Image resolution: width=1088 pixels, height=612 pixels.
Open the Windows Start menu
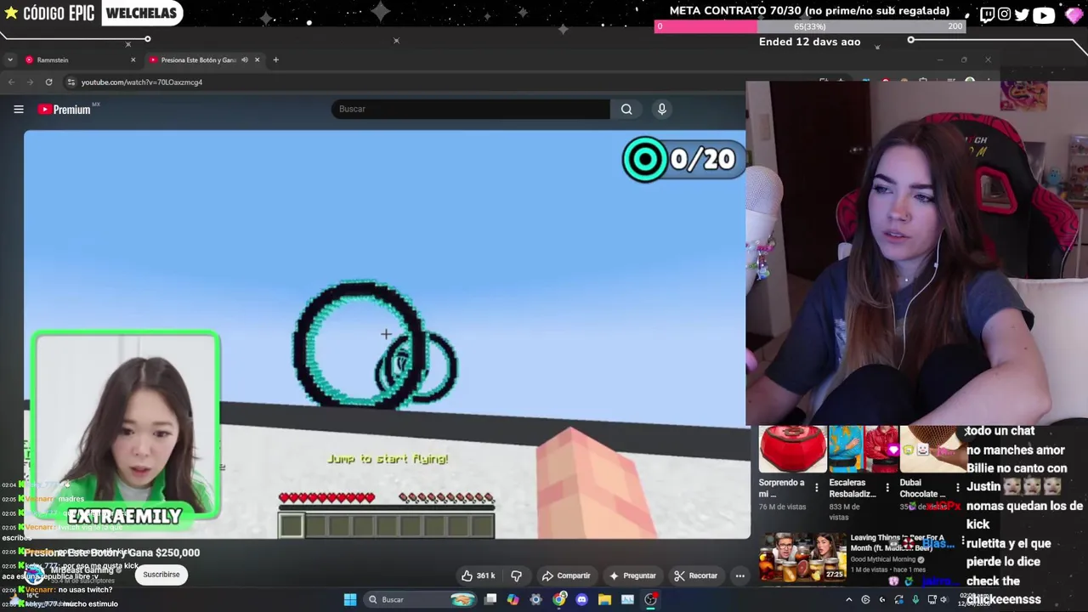pos(349,599)
